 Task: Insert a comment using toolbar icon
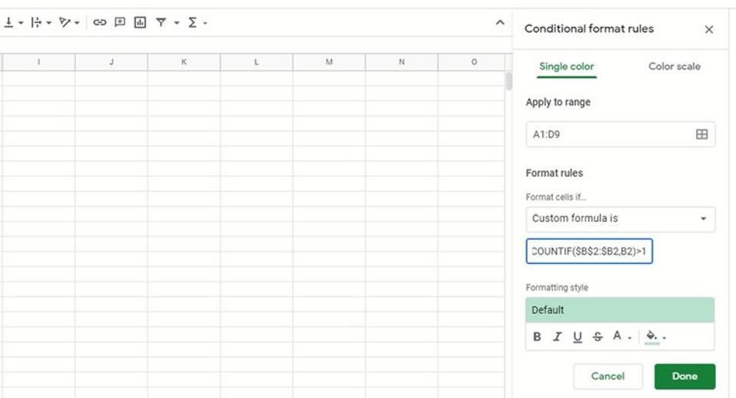120,22
